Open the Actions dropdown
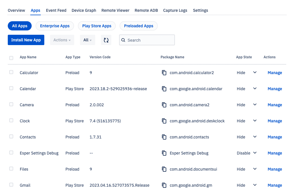The image size is (294, 195). 62,40
